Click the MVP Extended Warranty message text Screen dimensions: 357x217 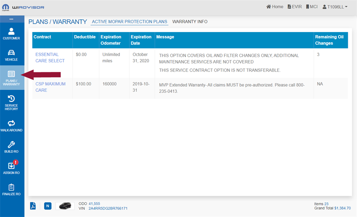(232, 88)
